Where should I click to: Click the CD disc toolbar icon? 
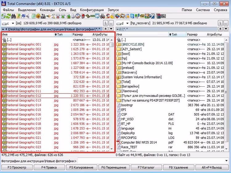(x=78, y=16)
